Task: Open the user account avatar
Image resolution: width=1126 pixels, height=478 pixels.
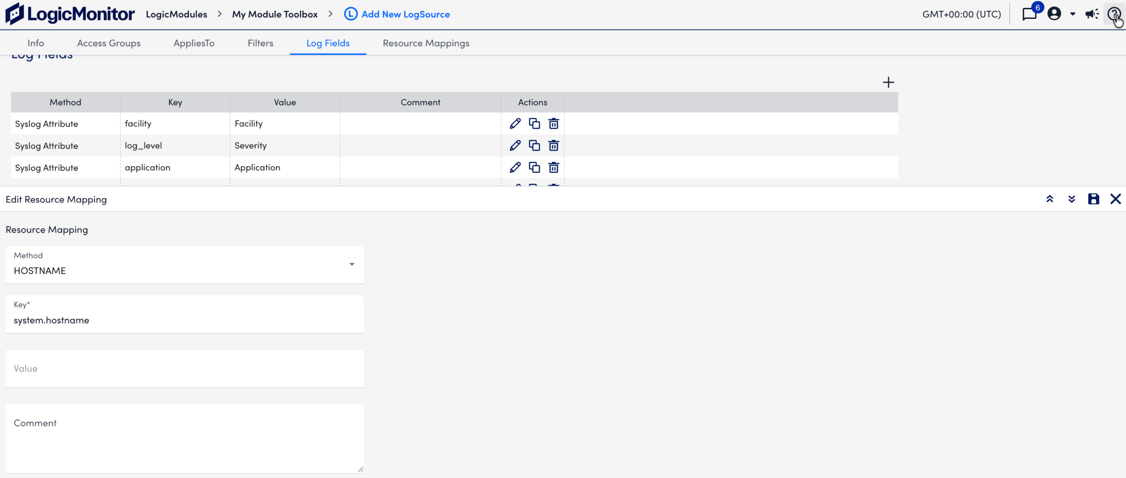Action: (x=1054, y=14)
